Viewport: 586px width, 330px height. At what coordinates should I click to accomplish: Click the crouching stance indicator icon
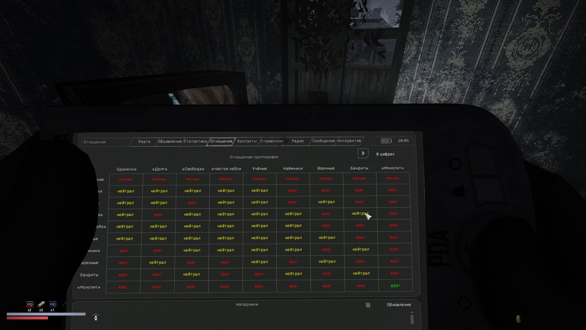pyautogui.click(x=96, y=317)
